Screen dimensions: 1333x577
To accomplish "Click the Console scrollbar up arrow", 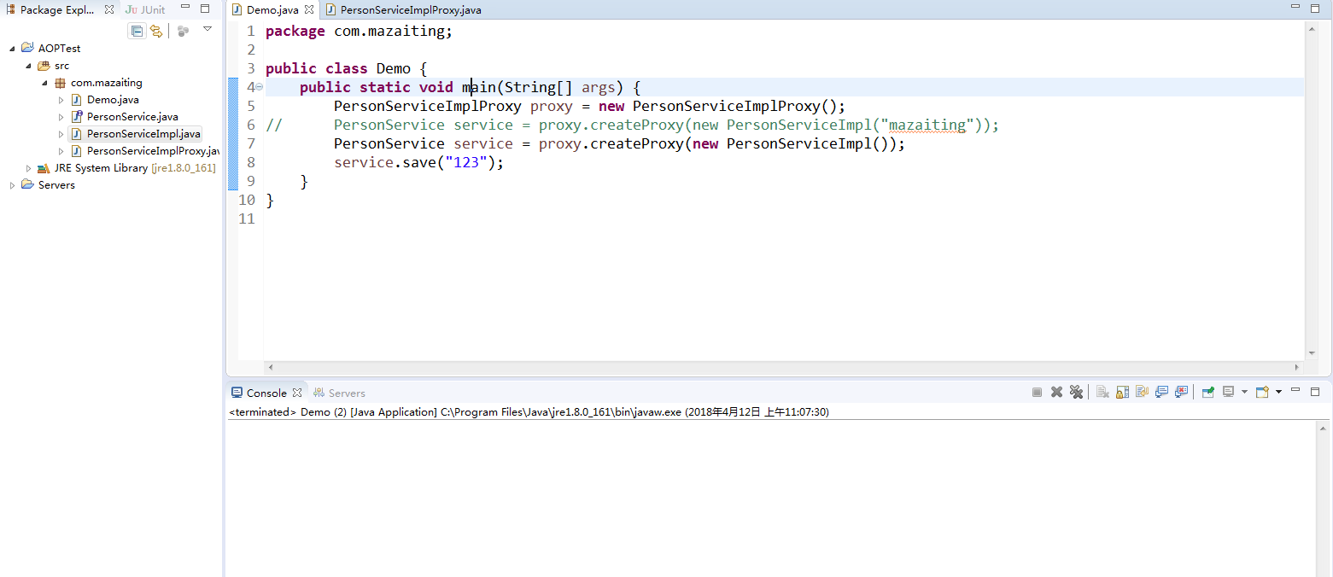I will 1323,428.
